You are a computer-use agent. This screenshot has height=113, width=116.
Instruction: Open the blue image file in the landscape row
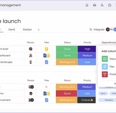coord(46,62)
